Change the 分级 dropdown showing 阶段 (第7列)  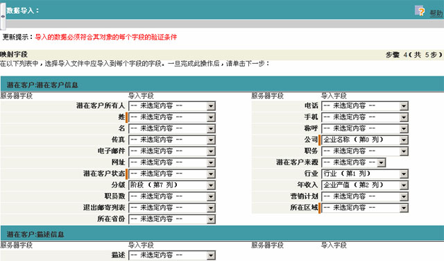tap(172, 185)
